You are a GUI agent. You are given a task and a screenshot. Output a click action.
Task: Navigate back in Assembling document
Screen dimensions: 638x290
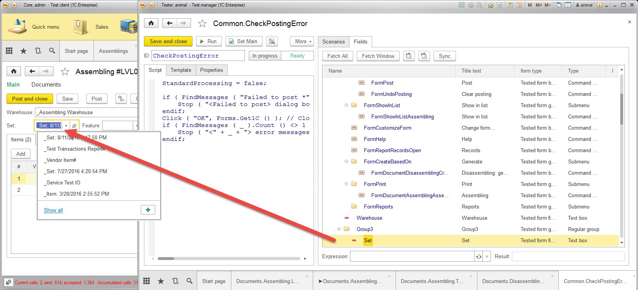coord(32,71)
